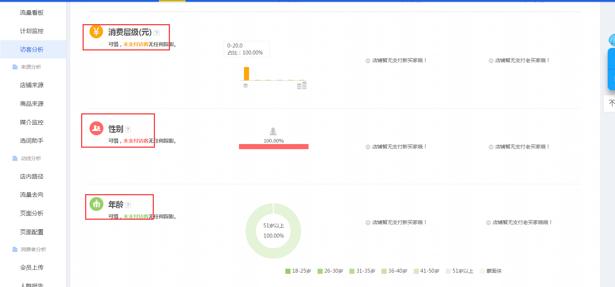
Task: Click the red 性别 people icon
Action: (96, 128)
